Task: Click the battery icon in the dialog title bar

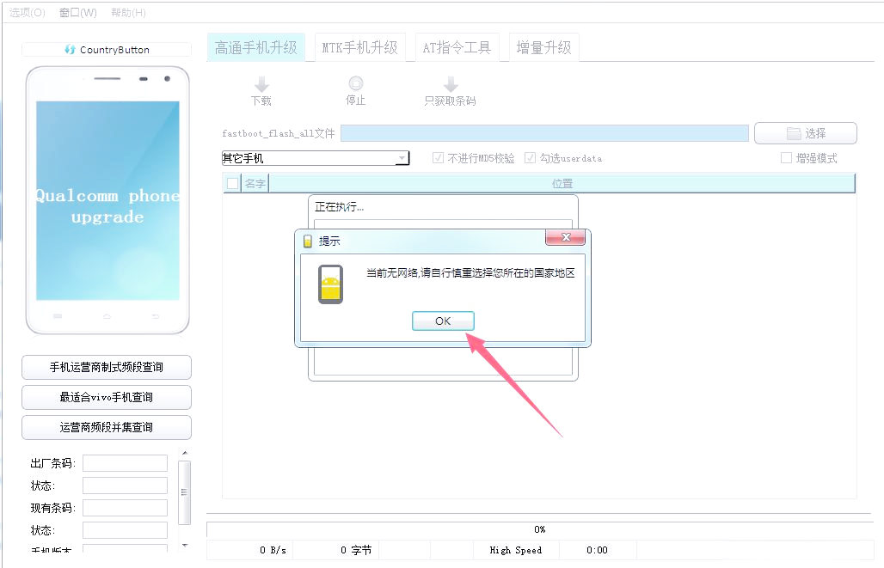Action: coord(308,241)
